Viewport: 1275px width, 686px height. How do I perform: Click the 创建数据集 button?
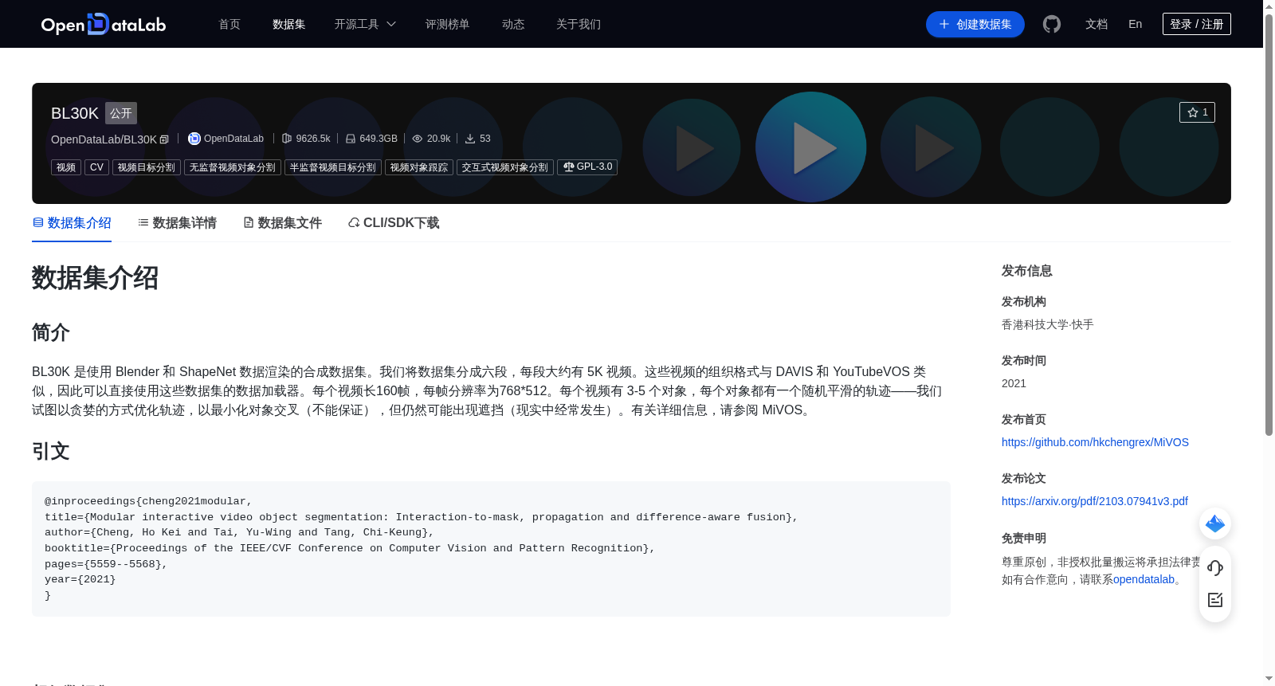pyautogui.click(x=975, y=24)
